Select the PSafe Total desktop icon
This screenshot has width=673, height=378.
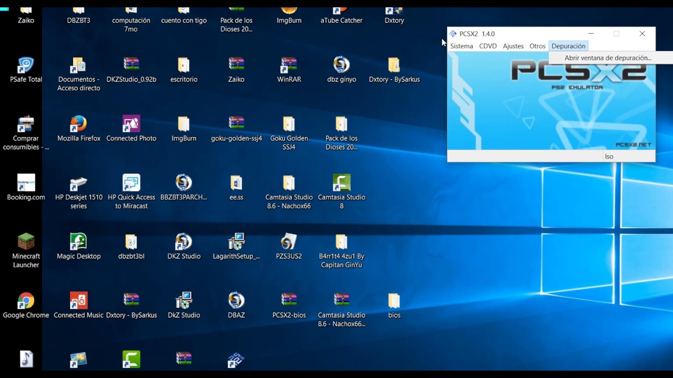pyautogui.click(x=26, y=70)
